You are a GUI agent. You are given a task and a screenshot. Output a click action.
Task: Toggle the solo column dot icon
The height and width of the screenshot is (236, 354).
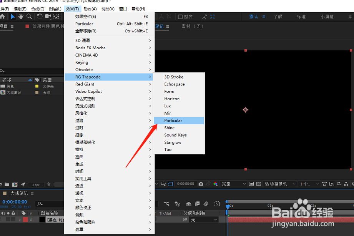[x=8, y=213]
